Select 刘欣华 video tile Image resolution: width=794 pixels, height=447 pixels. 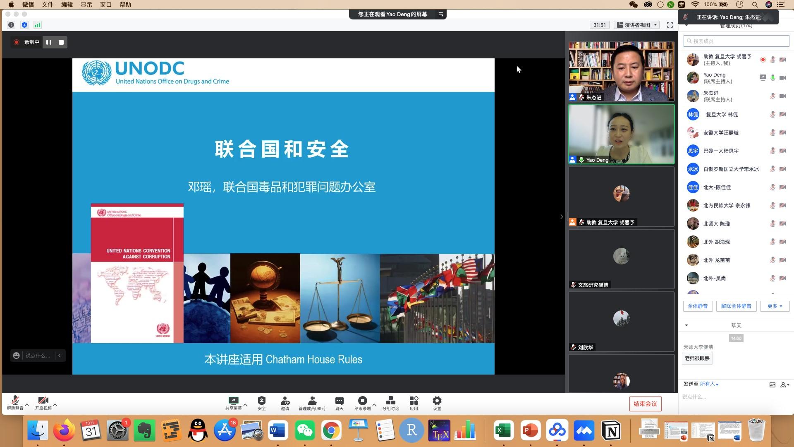pyautogui.click(x=621, y=322)
